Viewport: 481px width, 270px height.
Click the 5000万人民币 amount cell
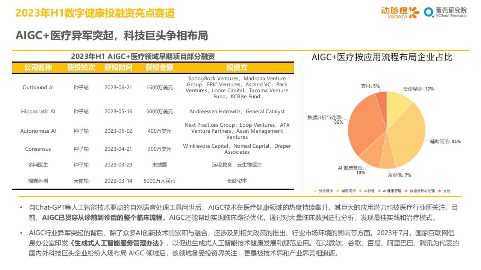click(159, 181)
